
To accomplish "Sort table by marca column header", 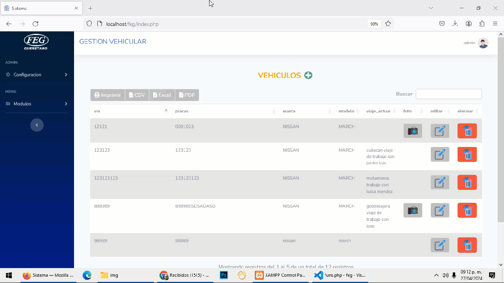I will (x=306, y=111).
